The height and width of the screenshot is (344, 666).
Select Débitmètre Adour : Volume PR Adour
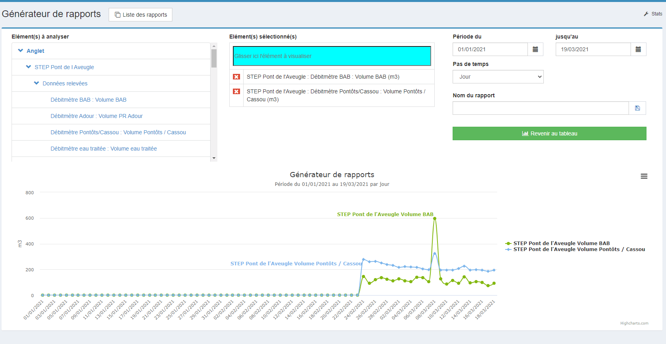[96, 116]
